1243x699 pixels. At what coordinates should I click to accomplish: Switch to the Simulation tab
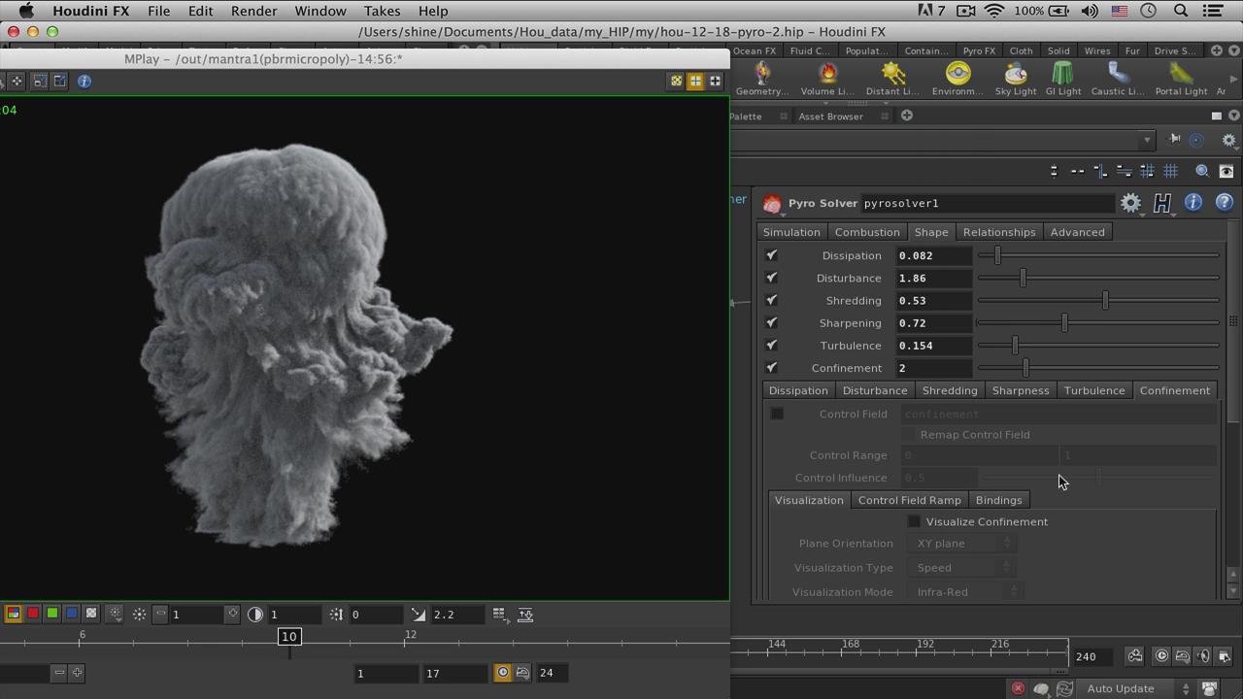791,232
